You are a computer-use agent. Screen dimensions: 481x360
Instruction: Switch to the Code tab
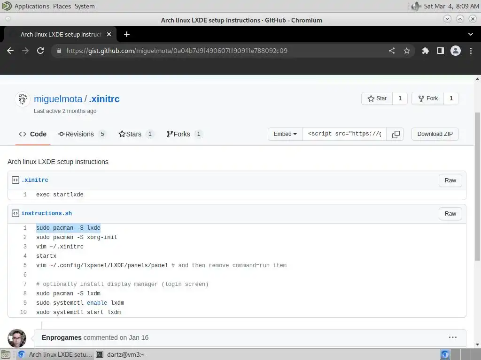click(32, 134)
